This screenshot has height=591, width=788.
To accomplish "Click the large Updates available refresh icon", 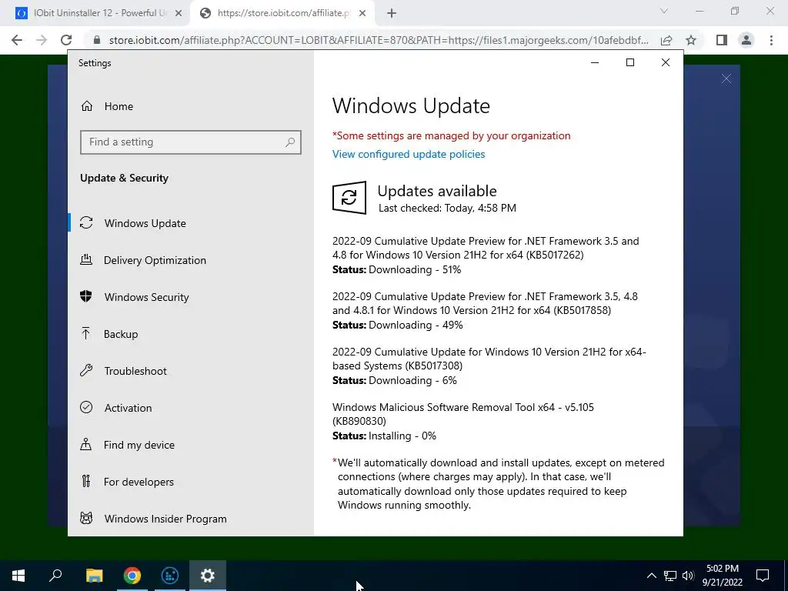I will click(349, 198).
